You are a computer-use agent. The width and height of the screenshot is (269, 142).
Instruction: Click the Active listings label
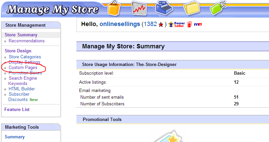[93, 82]
